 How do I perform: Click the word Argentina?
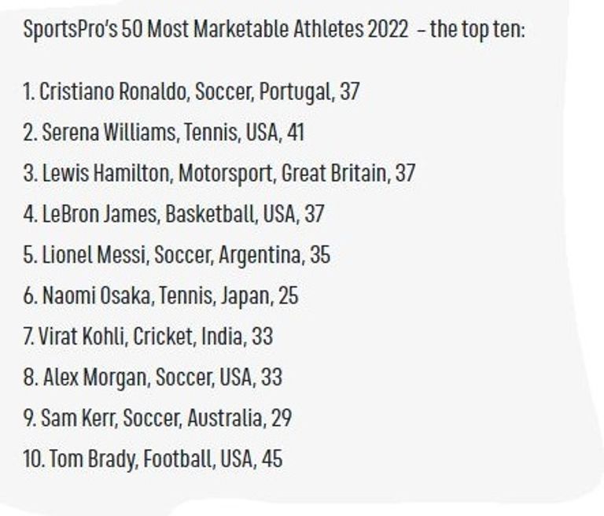(x=265, y=255)
